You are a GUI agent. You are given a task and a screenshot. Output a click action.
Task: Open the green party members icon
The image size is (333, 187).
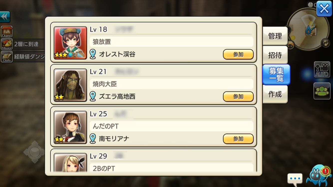point(322,91)
